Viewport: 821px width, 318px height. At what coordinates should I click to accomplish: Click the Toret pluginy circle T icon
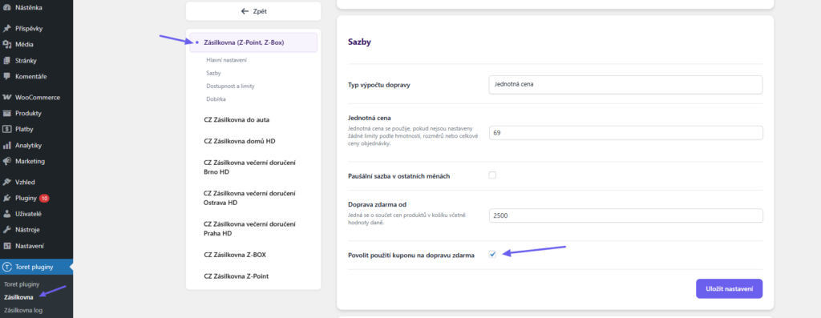pyautogui.click(x=7, y=267)
